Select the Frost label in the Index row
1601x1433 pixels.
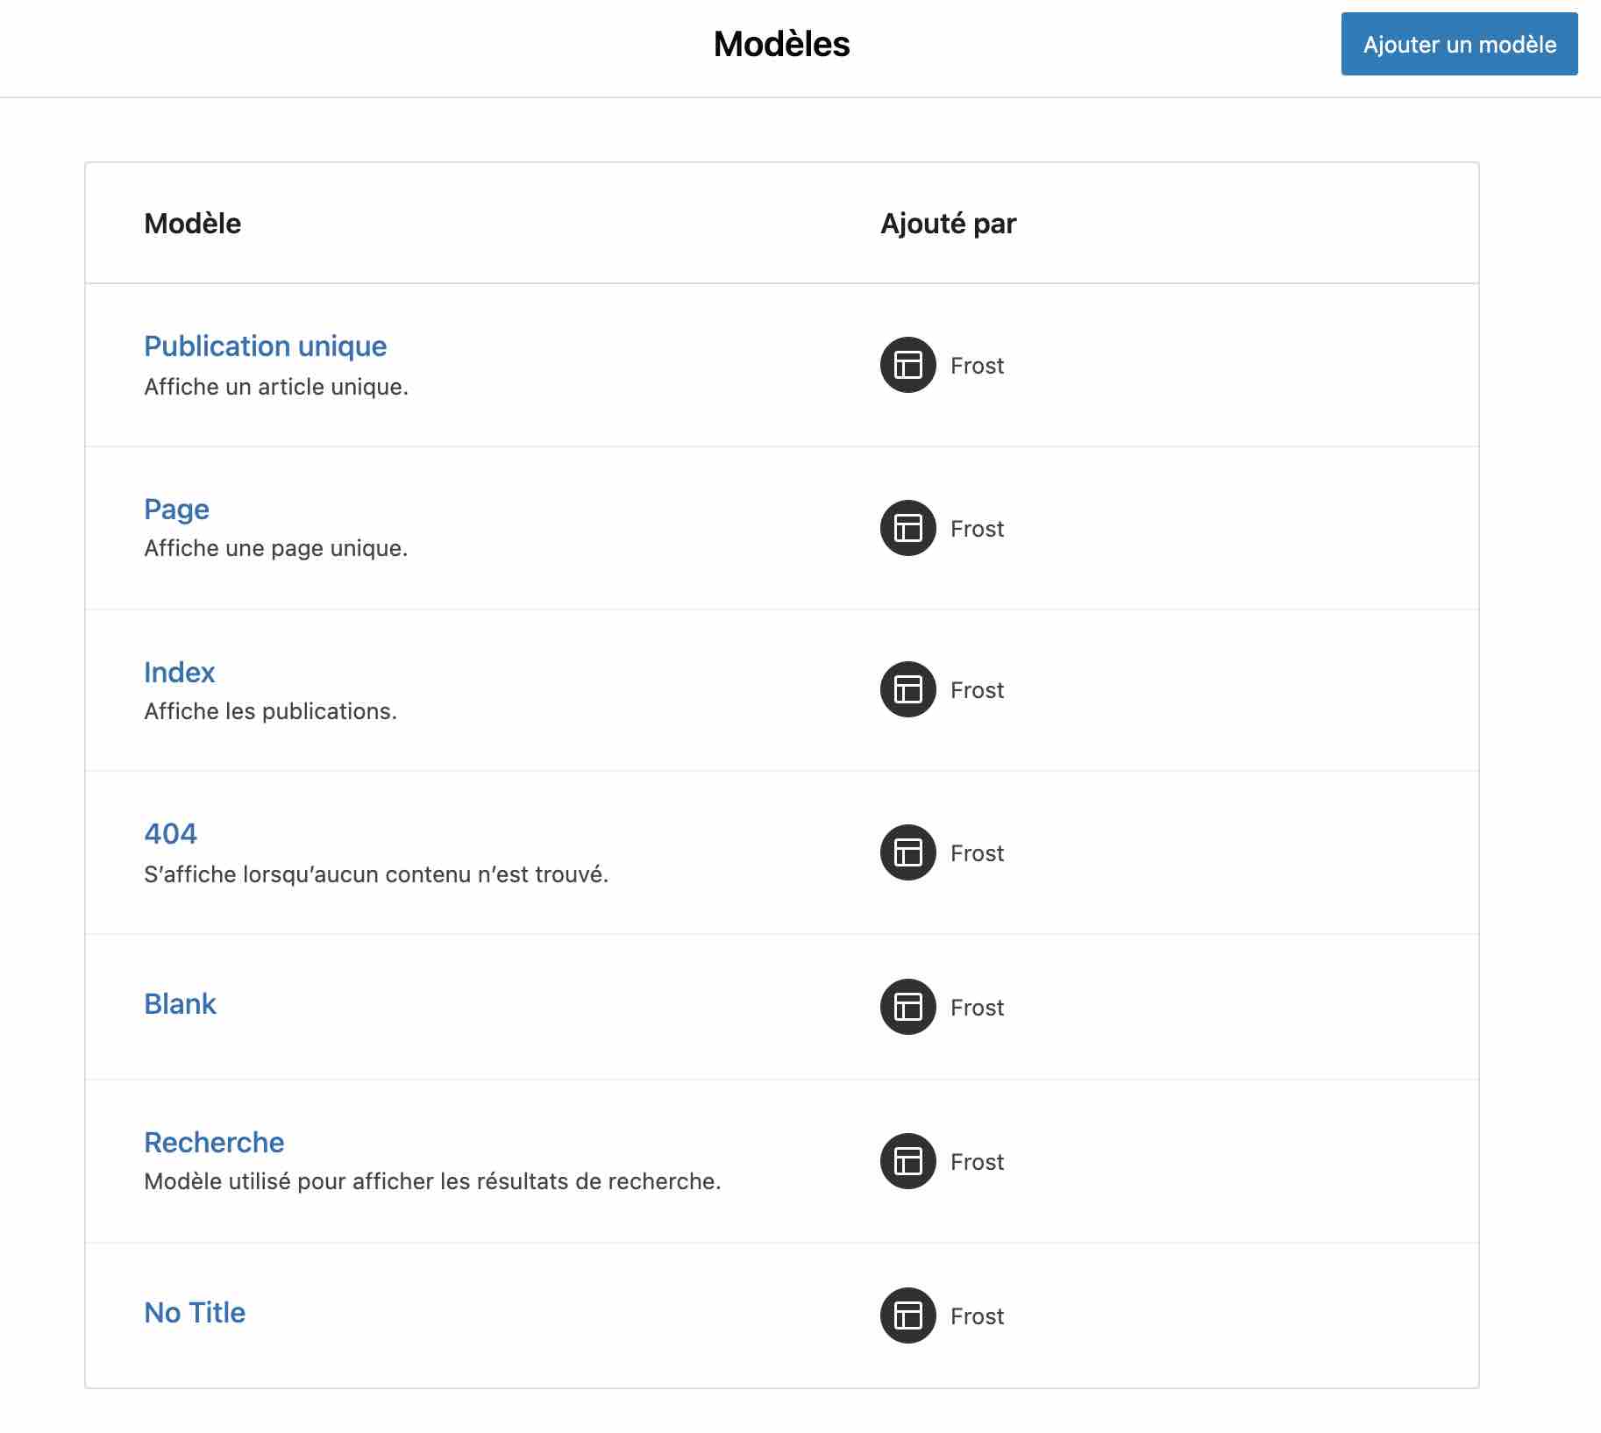click(x=976, y=690)
